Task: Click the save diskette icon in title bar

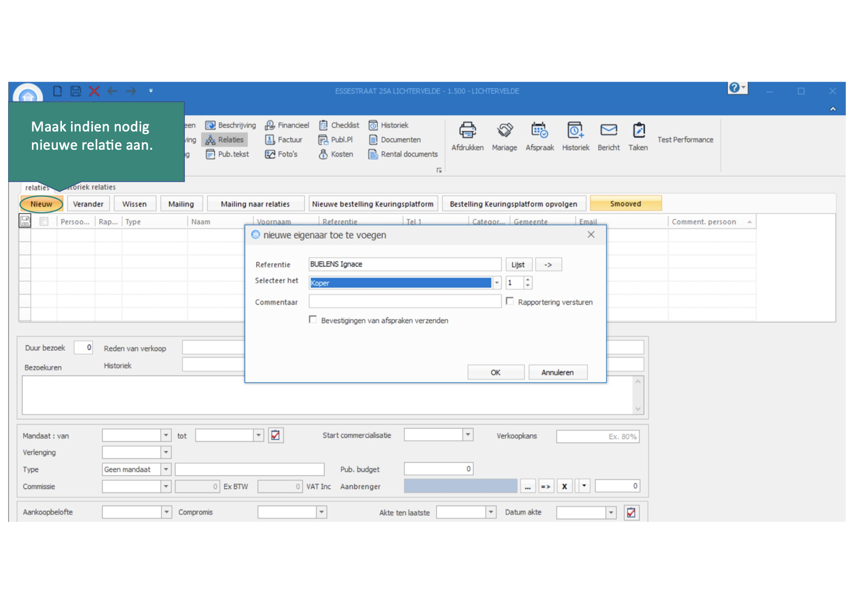Action: pyautogui.click(x=76, y=91)
